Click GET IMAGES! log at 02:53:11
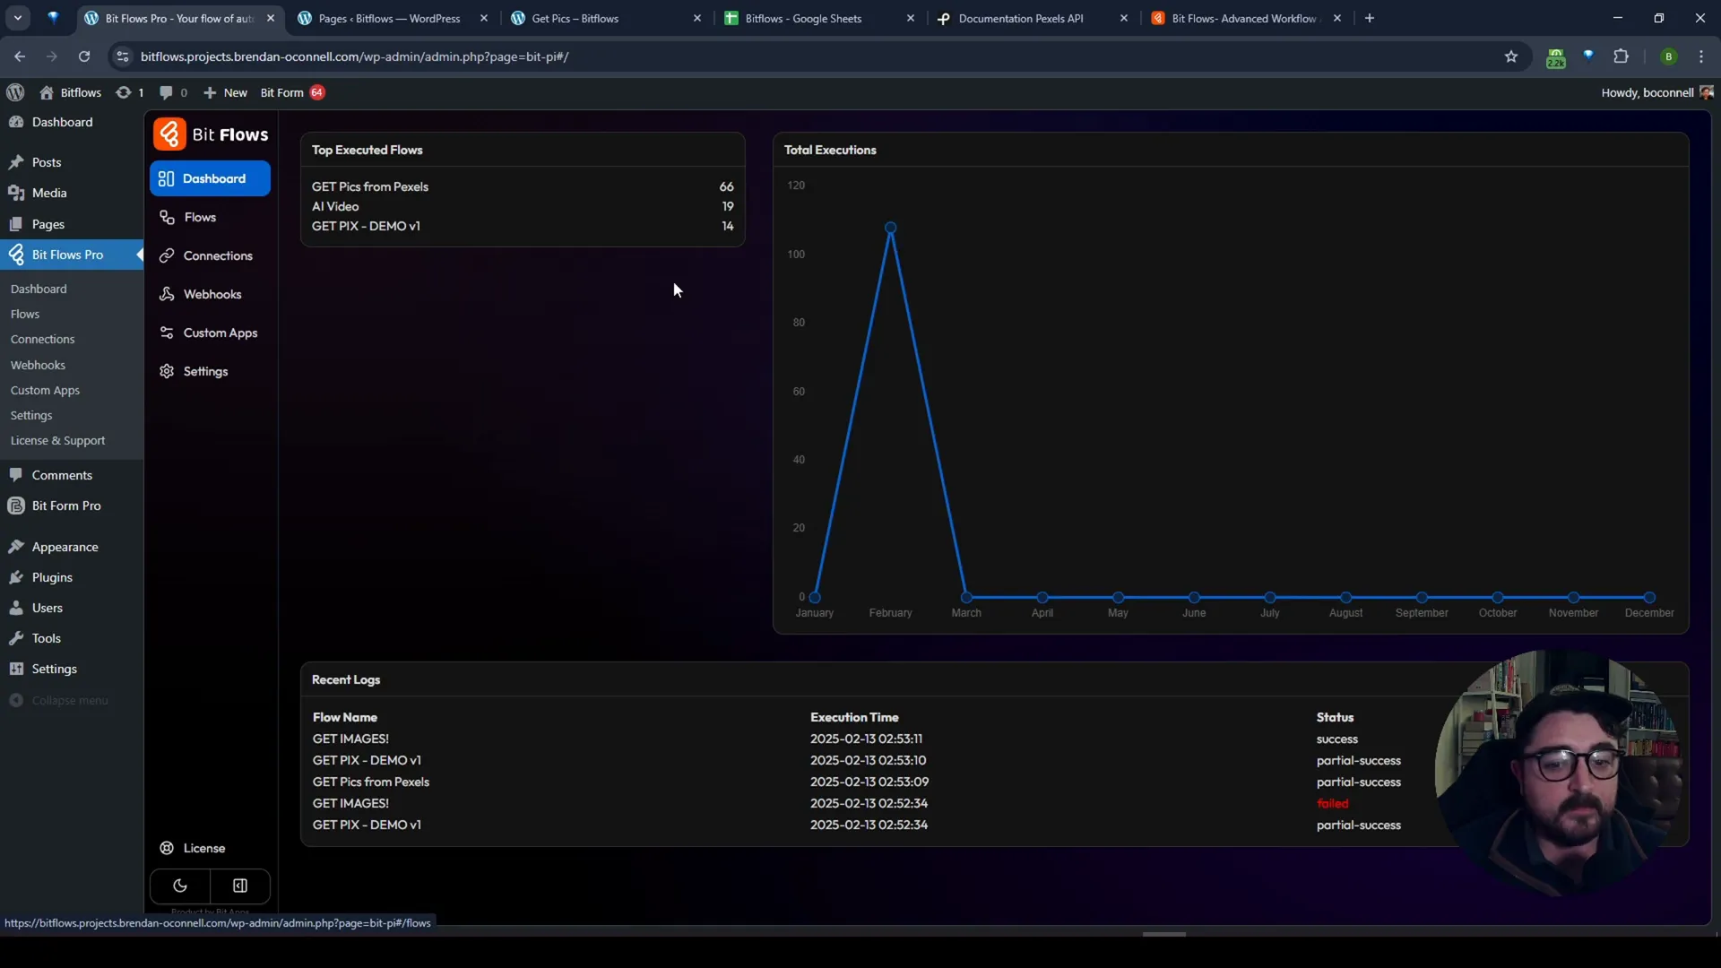1721x968 pixels. point(350,739)
